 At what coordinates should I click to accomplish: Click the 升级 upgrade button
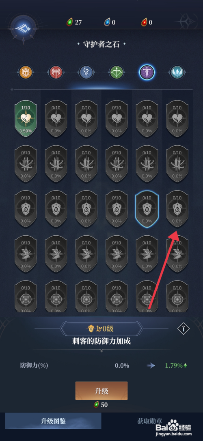[x=101, y=391]
